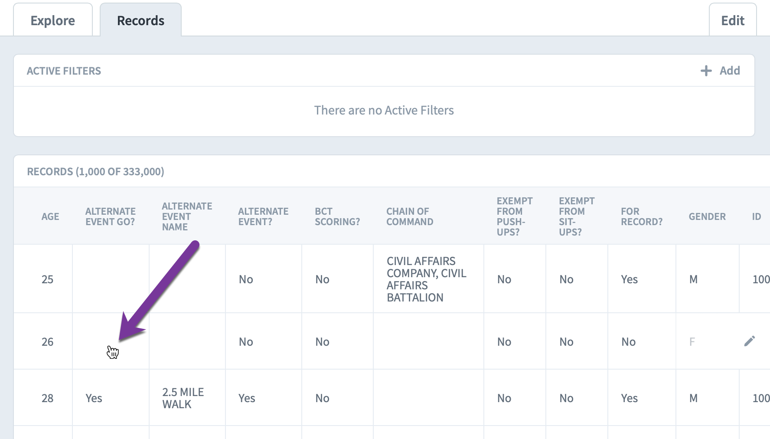Click For Record? value No in row 26
Image resolution: width=770 pixels, height=439 pixels.
tap(628, 342)
